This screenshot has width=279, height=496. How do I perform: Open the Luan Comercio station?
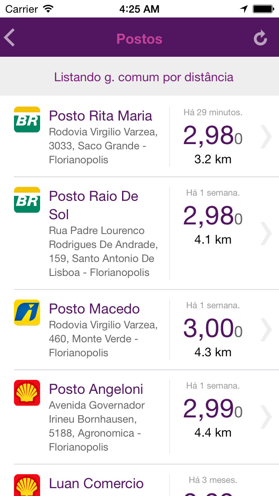(x=96, y=484)
